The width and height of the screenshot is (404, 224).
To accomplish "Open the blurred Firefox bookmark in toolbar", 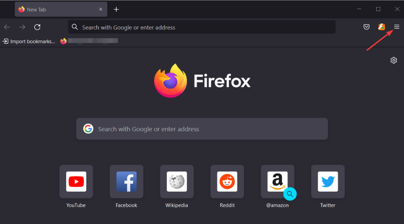I will 89,41.
